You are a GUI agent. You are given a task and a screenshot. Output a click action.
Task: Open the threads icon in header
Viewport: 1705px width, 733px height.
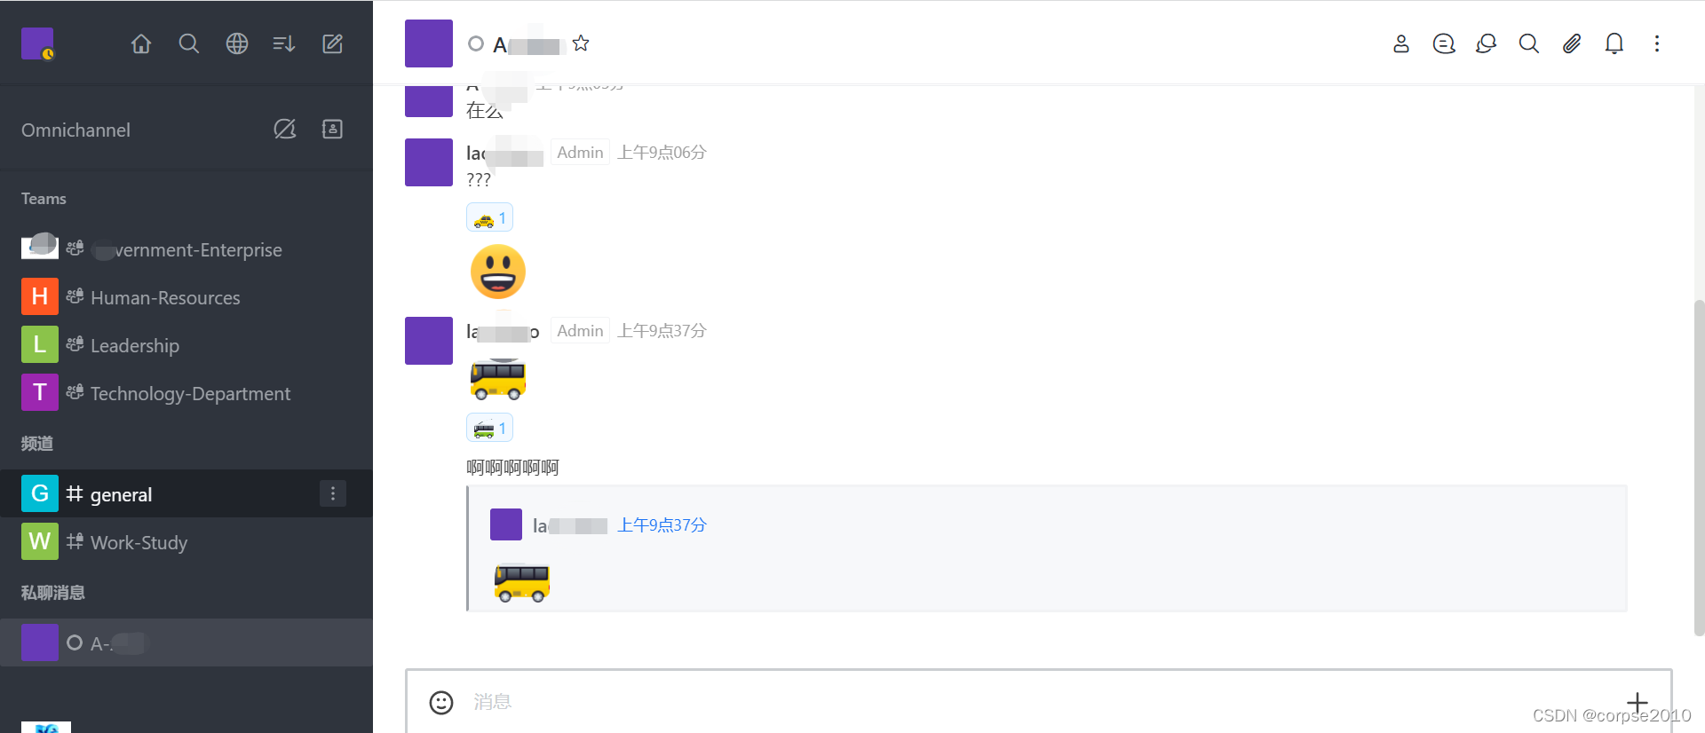(x=1444, y=43)
